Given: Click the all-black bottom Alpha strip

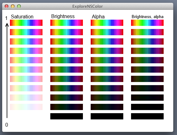Looking at the screenshot, I should coord(107,116).
